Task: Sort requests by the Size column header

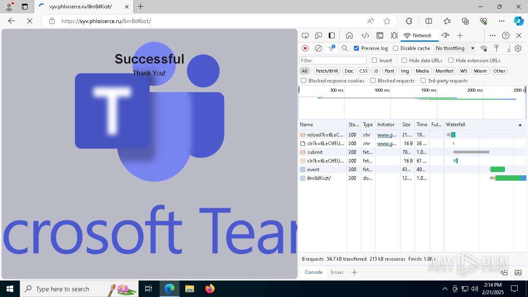Action: (x=407, y=125)
